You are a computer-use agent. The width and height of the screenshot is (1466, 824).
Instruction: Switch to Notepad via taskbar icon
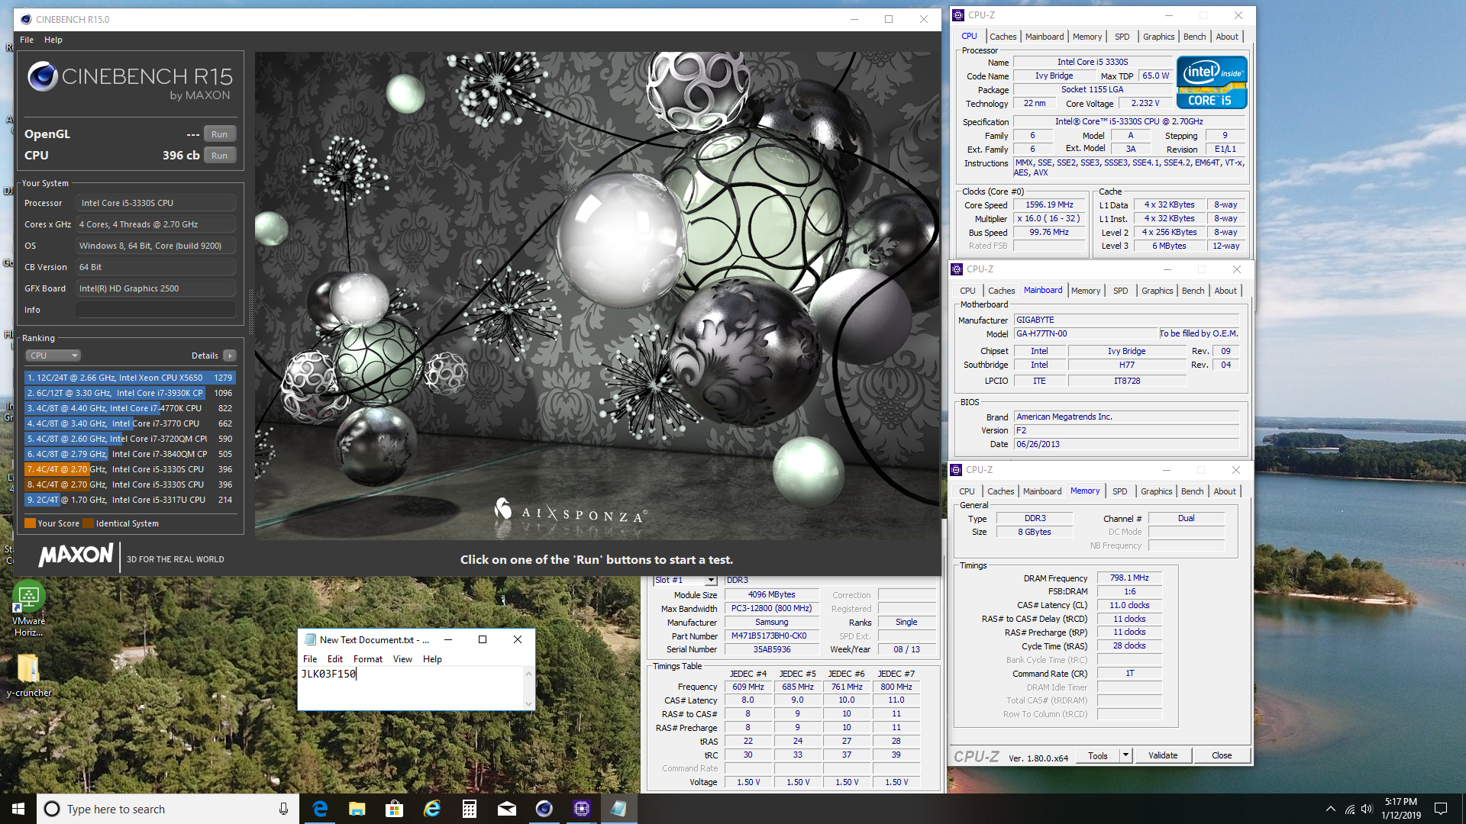click(x=619, y=809)
